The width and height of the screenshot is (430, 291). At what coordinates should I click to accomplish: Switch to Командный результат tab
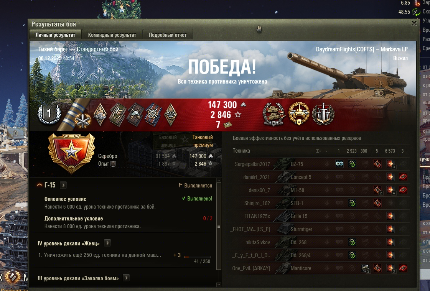tap(112, 35)
